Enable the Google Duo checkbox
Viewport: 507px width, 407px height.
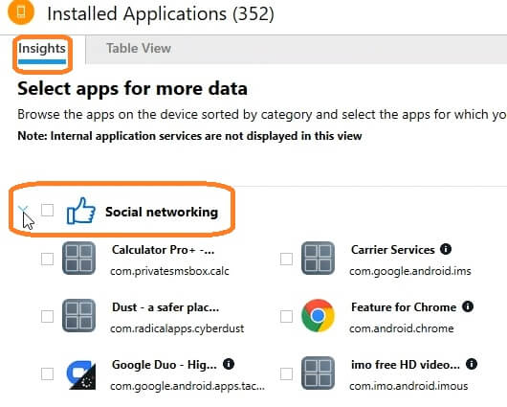click(x=47, y=373)
